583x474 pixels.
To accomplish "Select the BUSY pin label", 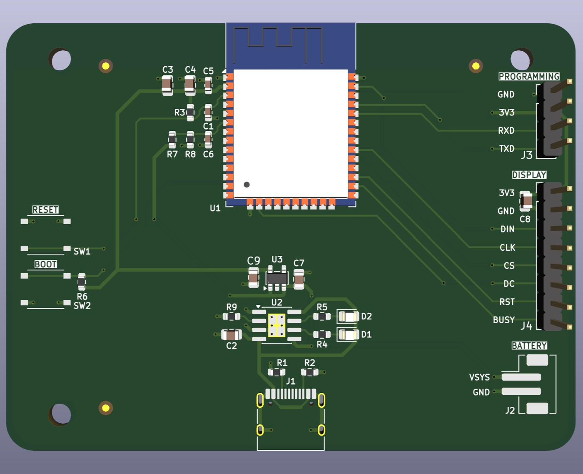I will point(504,320).
